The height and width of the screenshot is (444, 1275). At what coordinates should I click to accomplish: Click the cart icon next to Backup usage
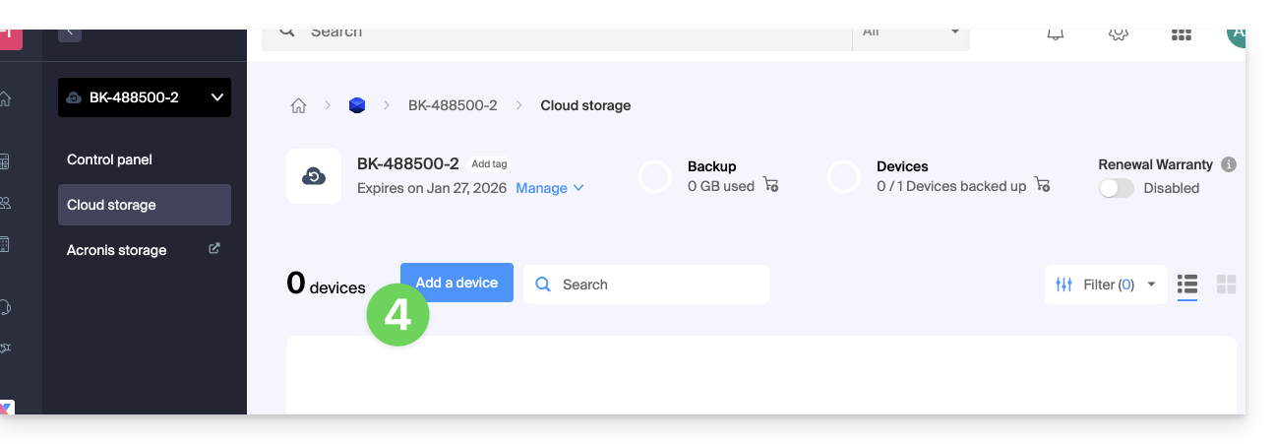(x=770, y=185)
